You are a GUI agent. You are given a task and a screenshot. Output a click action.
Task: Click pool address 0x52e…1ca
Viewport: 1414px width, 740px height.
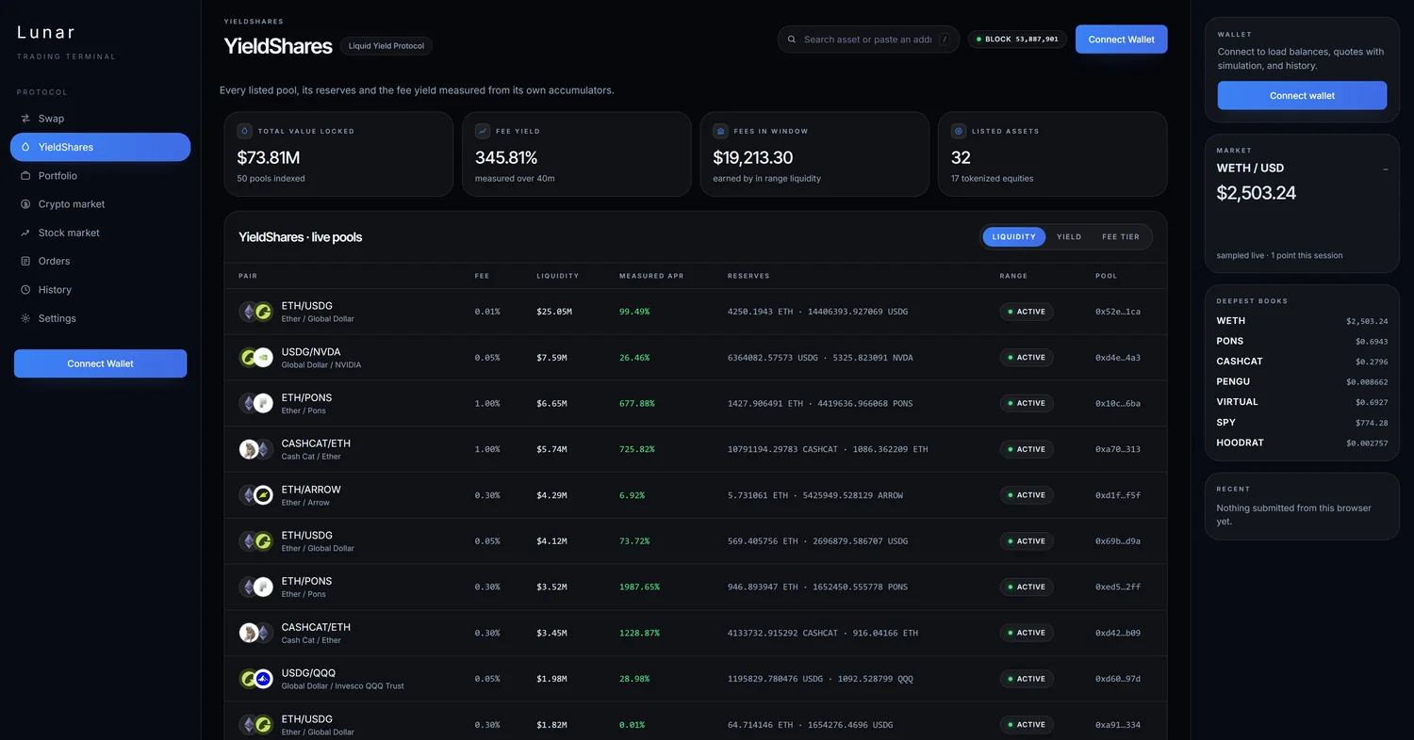pos(1118,312)
